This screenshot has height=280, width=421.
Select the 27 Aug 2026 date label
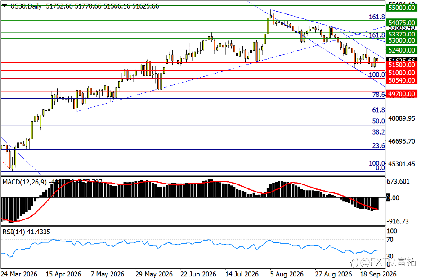click(x=333, y=274)
